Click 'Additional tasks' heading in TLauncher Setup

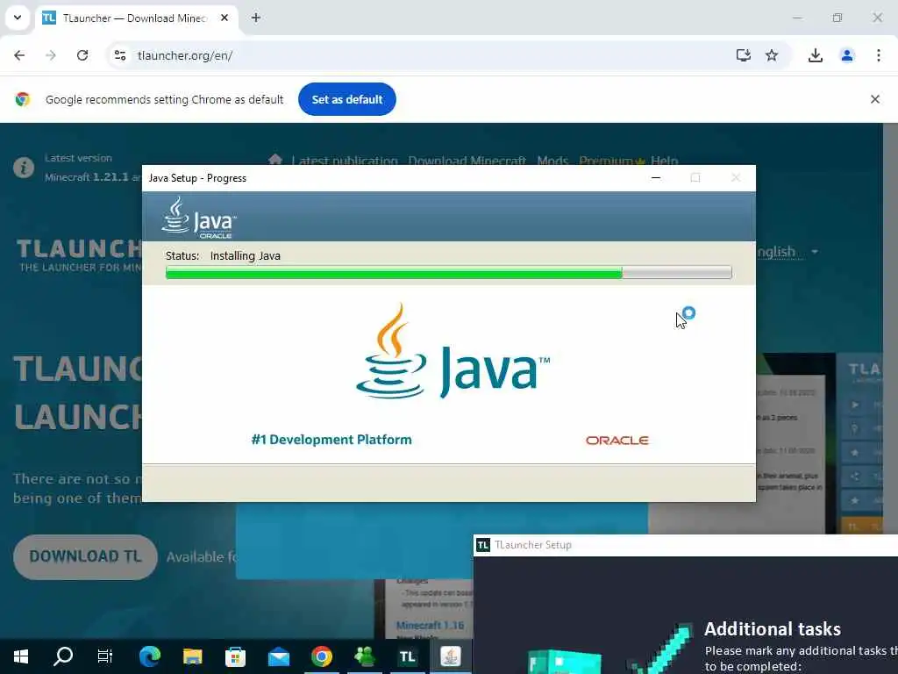tap(772, 628)
